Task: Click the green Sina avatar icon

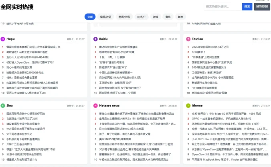Action: coord(3,105)
